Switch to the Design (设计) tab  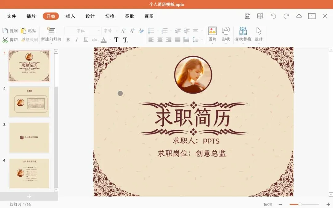tap(90, 16)
